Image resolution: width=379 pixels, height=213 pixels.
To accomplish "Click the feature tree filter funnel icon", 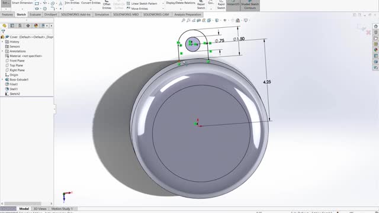I will coord(3,31).
